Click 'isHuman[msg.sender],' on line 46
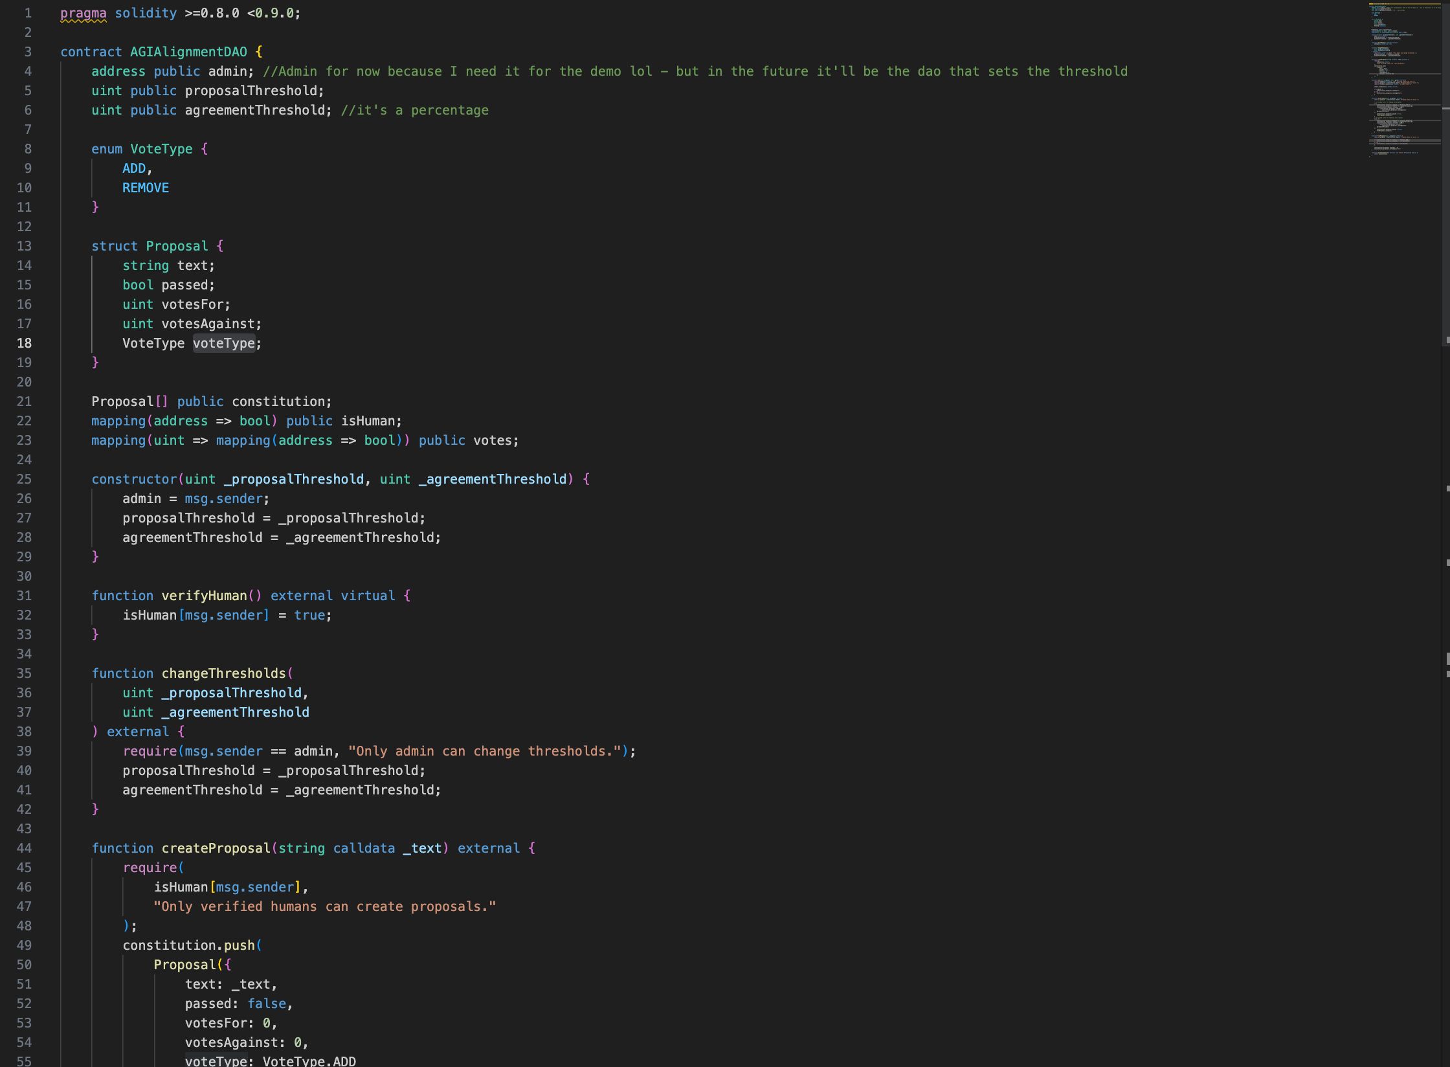 pyautogui.click(x=231, y=887)
